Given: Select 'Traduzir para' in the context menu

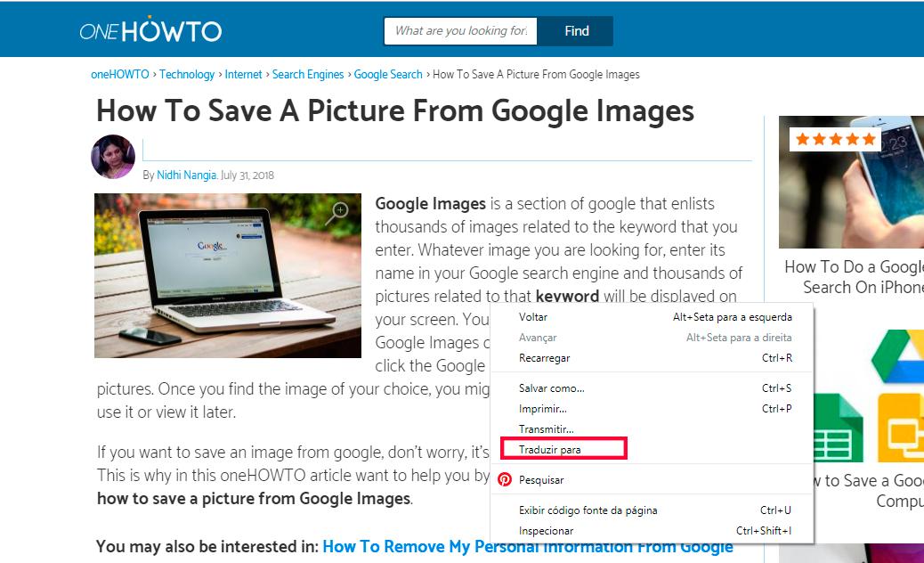Looking at the screenshot, I should coord(550,450).
